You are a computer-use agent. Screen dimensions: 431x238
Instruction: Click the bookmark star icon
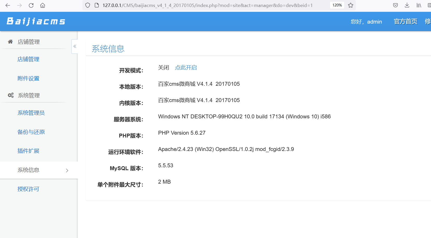tap(351, 5)
